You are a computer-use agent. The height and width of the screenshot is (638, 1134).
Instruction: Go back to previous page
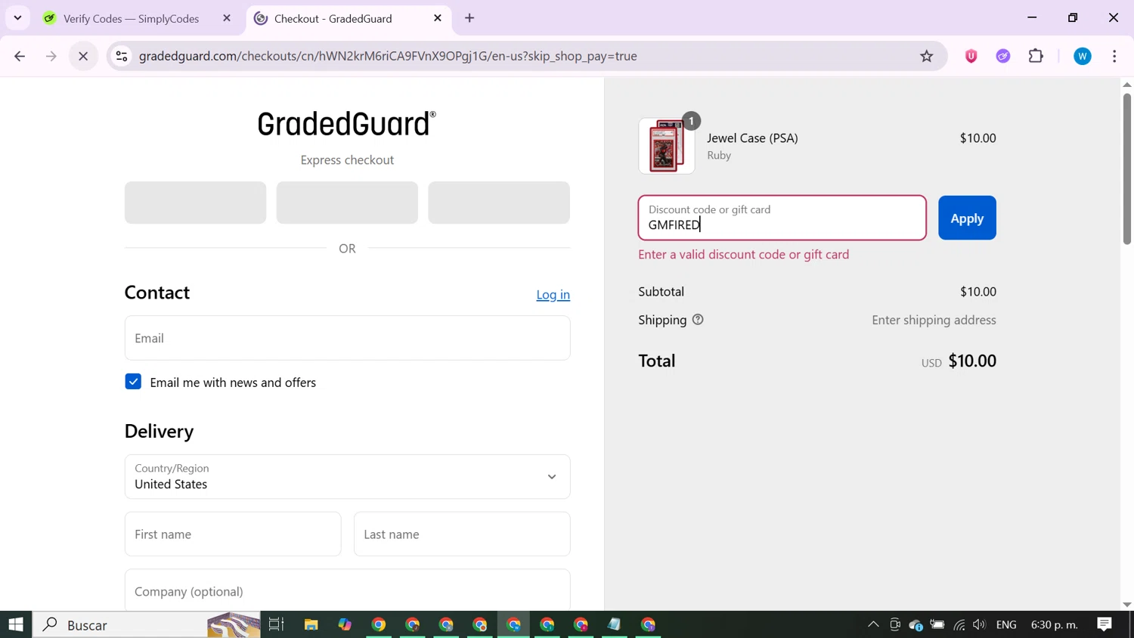click(x=20, y=56)
